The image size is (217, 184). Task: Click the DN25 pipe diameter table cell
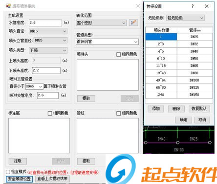click(195, 37)
